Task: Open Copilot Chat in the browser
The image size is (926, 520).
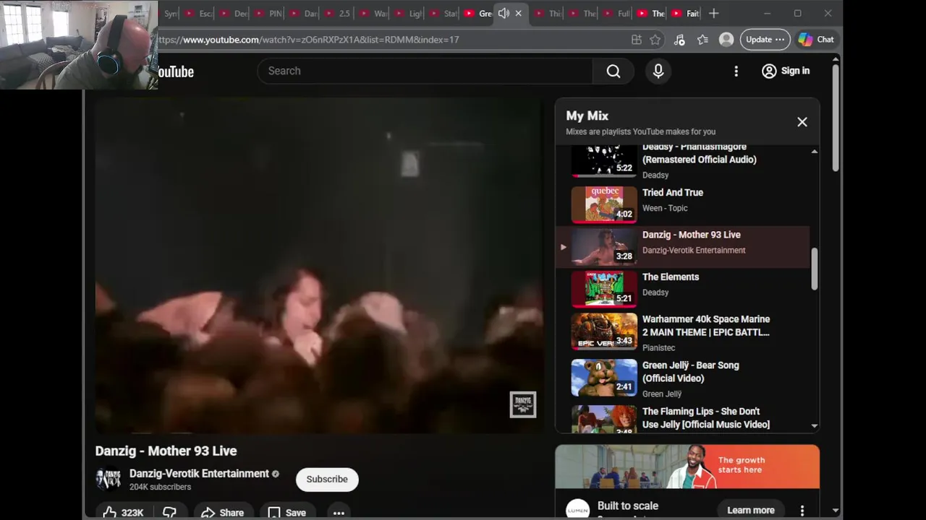Action: pos(817,40)
